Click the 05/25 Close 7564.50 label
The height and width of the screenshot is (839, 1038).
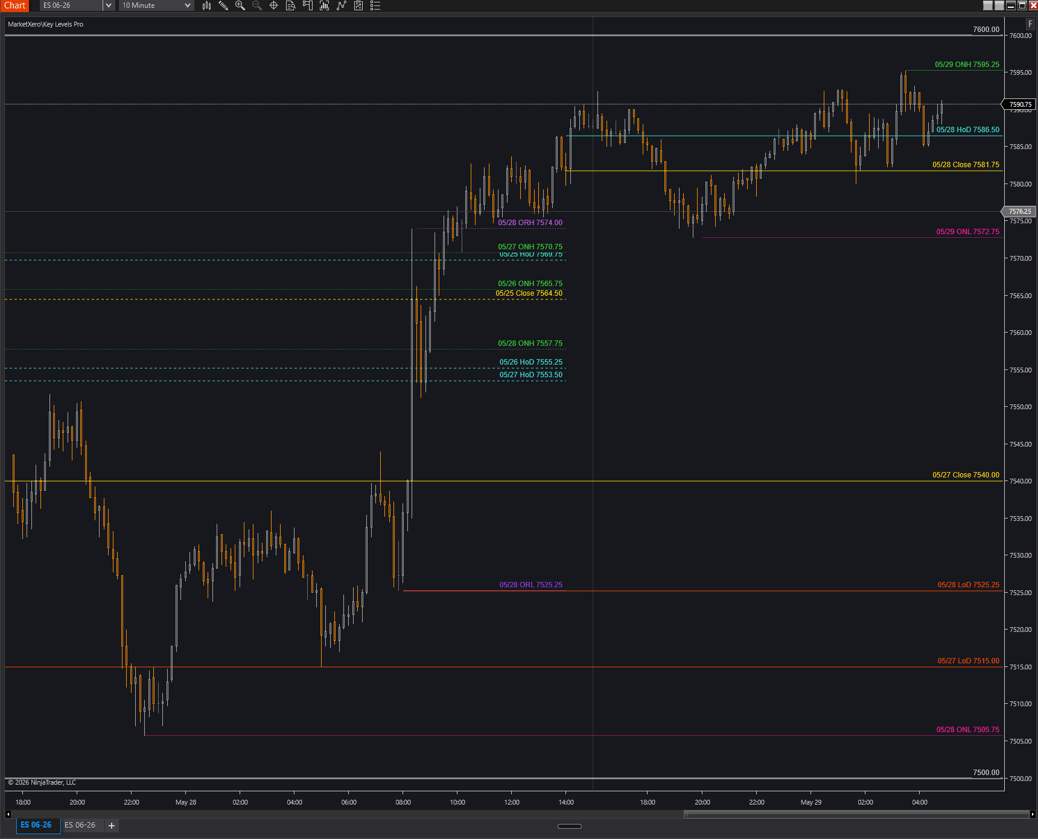pyautogui.click(x=529, y=293)
